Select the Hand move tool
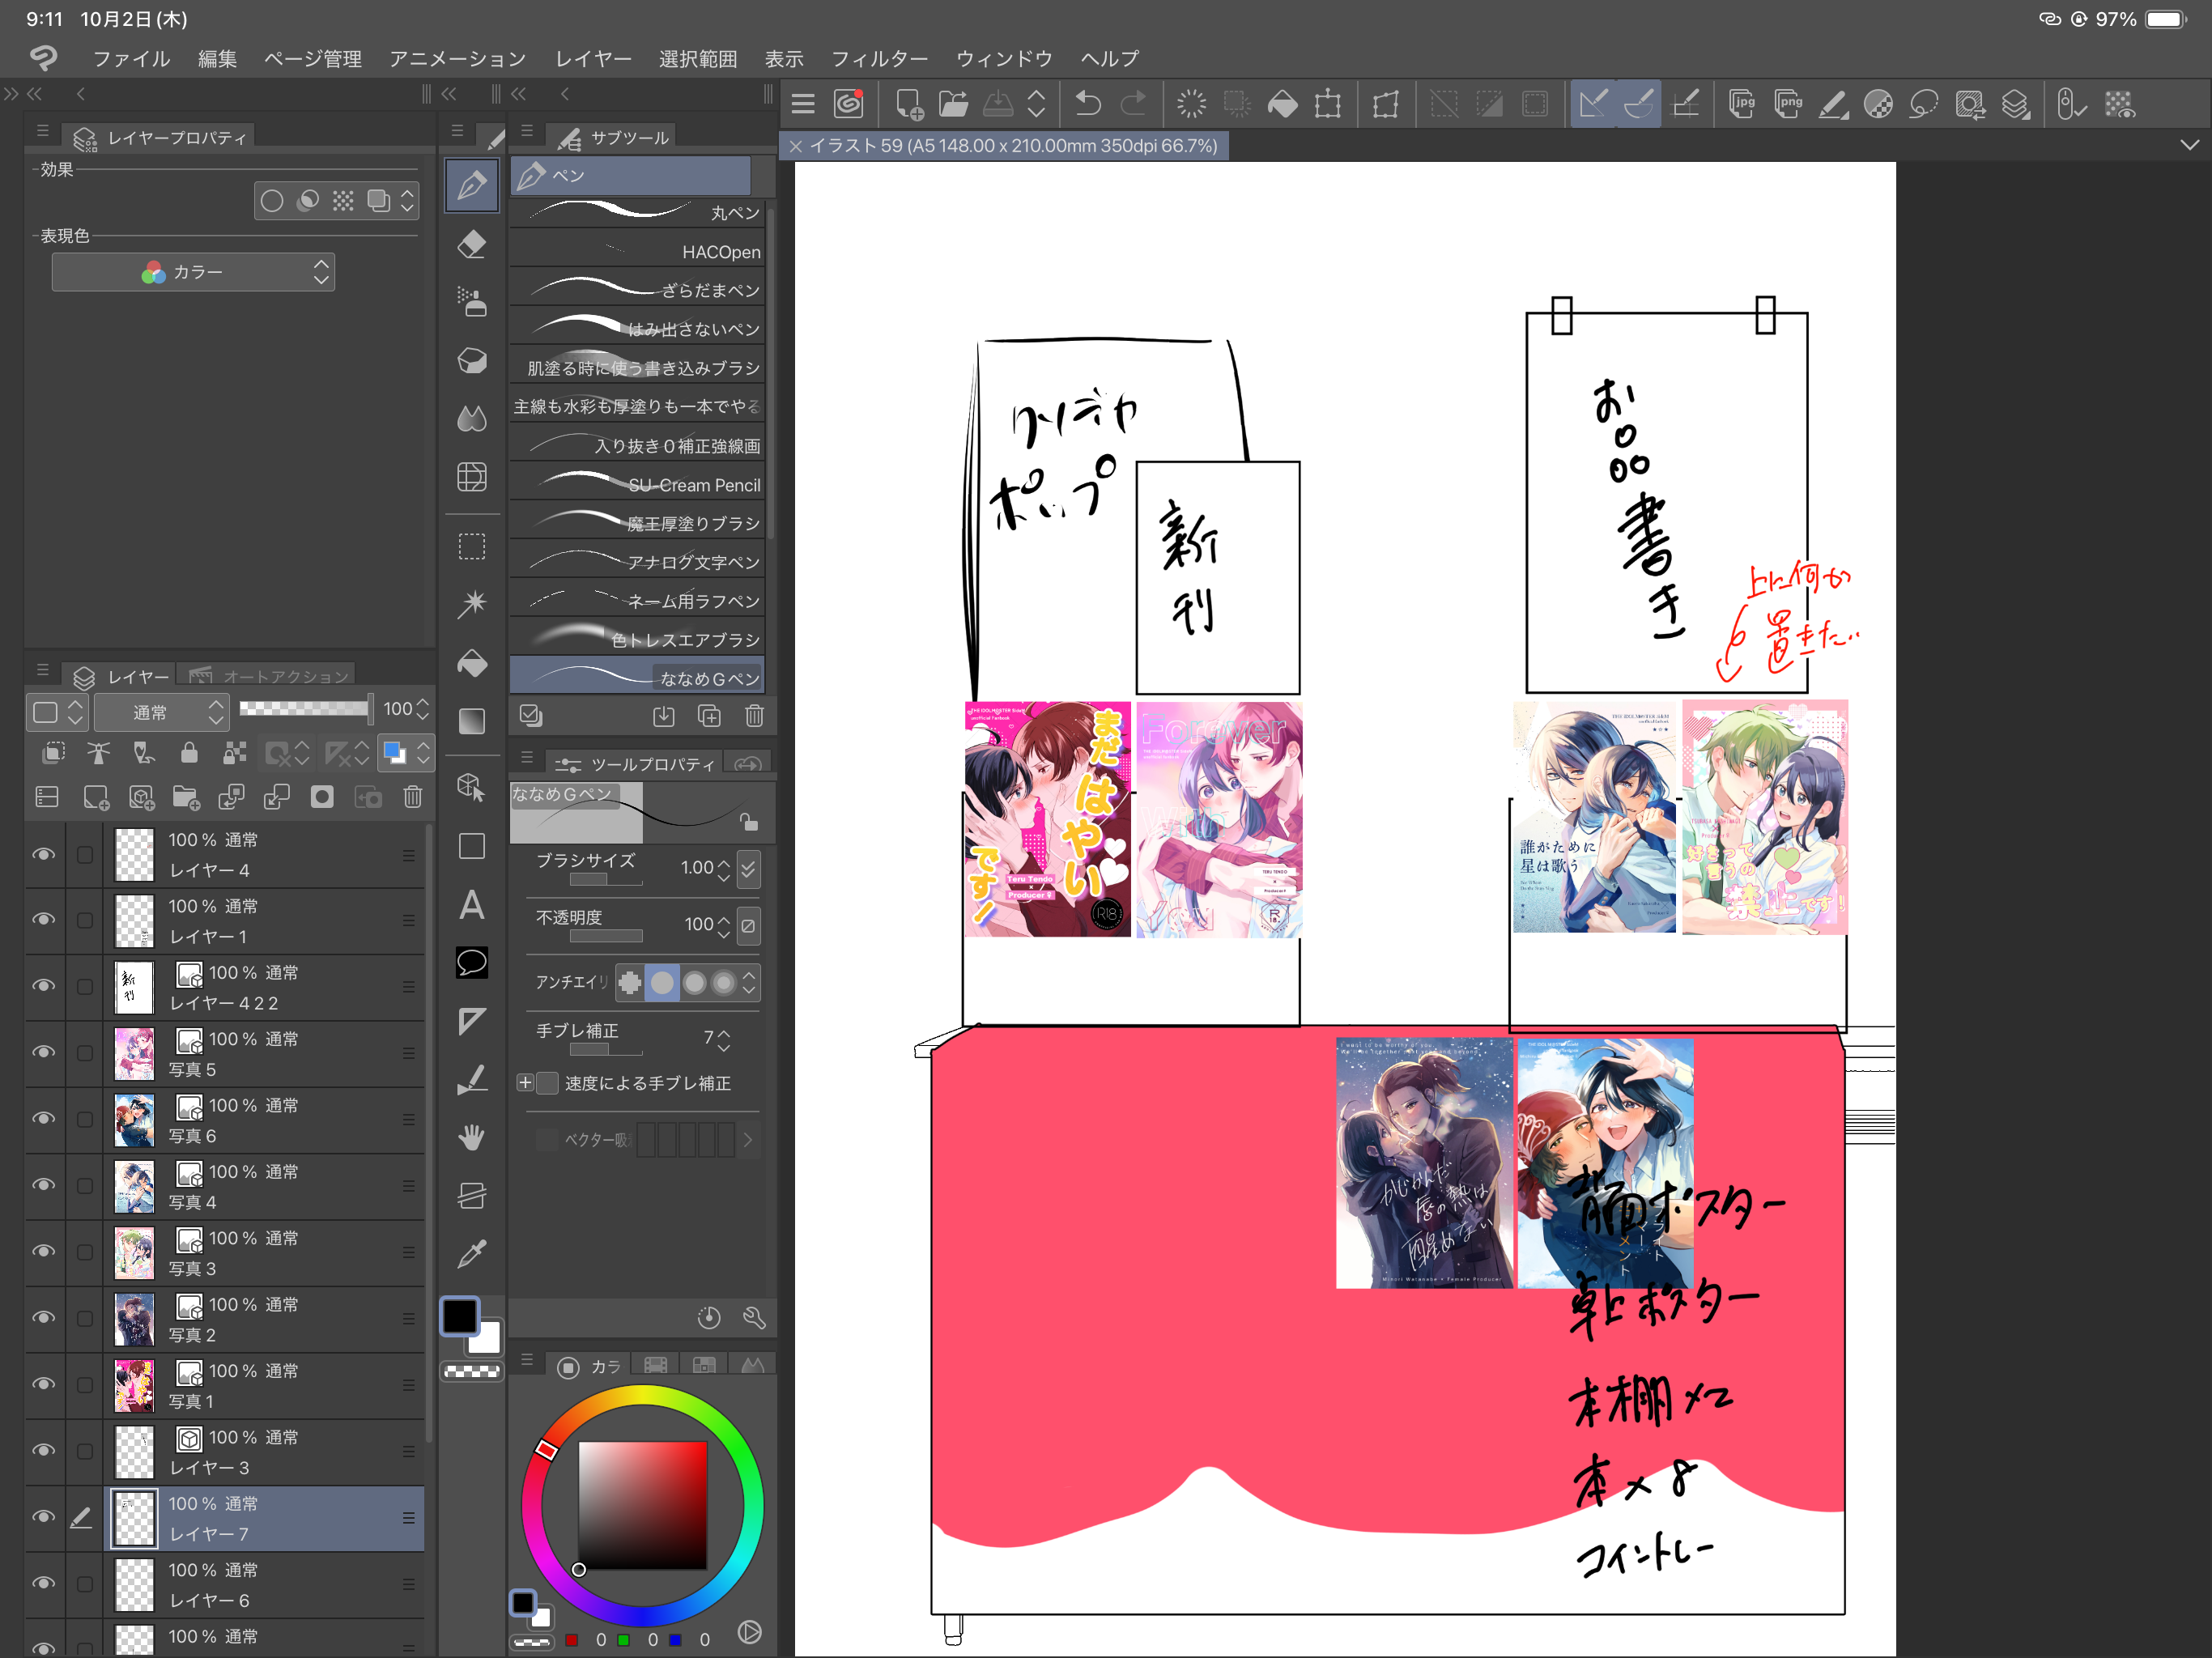 coord(471,1137)
